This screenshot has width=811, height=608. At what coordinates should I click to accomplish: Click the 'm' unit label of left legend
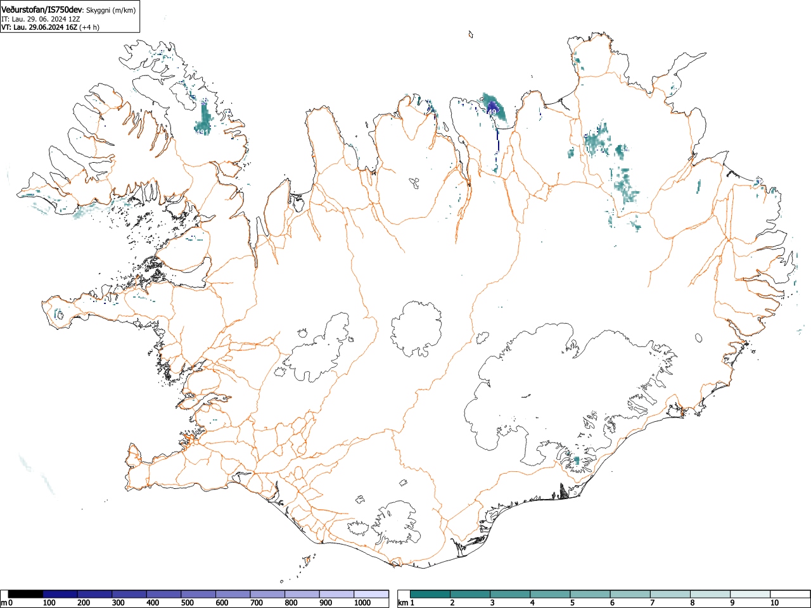[4, 603]
